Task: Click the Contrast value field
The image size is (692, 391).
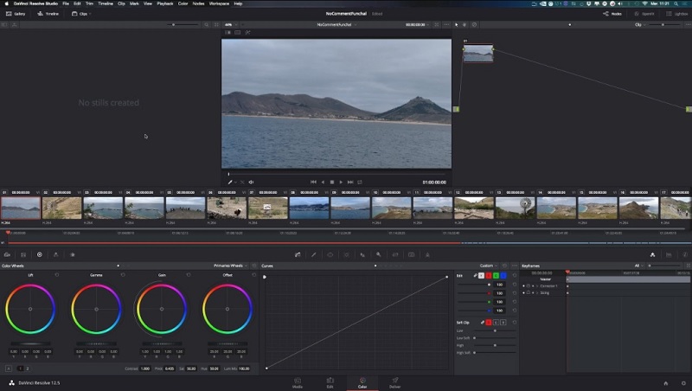Action: tap(145, 369)
